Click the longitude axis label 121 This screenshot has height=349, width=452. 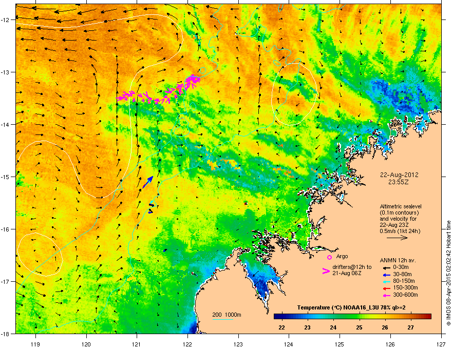point(137,344)
